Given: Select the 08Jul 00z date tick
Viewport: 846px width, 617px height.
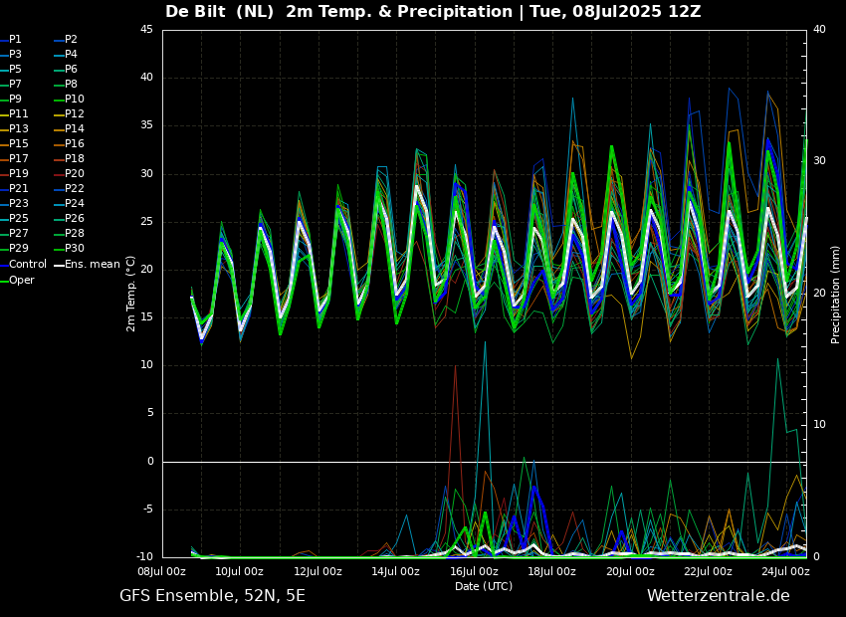Looking at the screenshot, I should (x=161, y=571).
